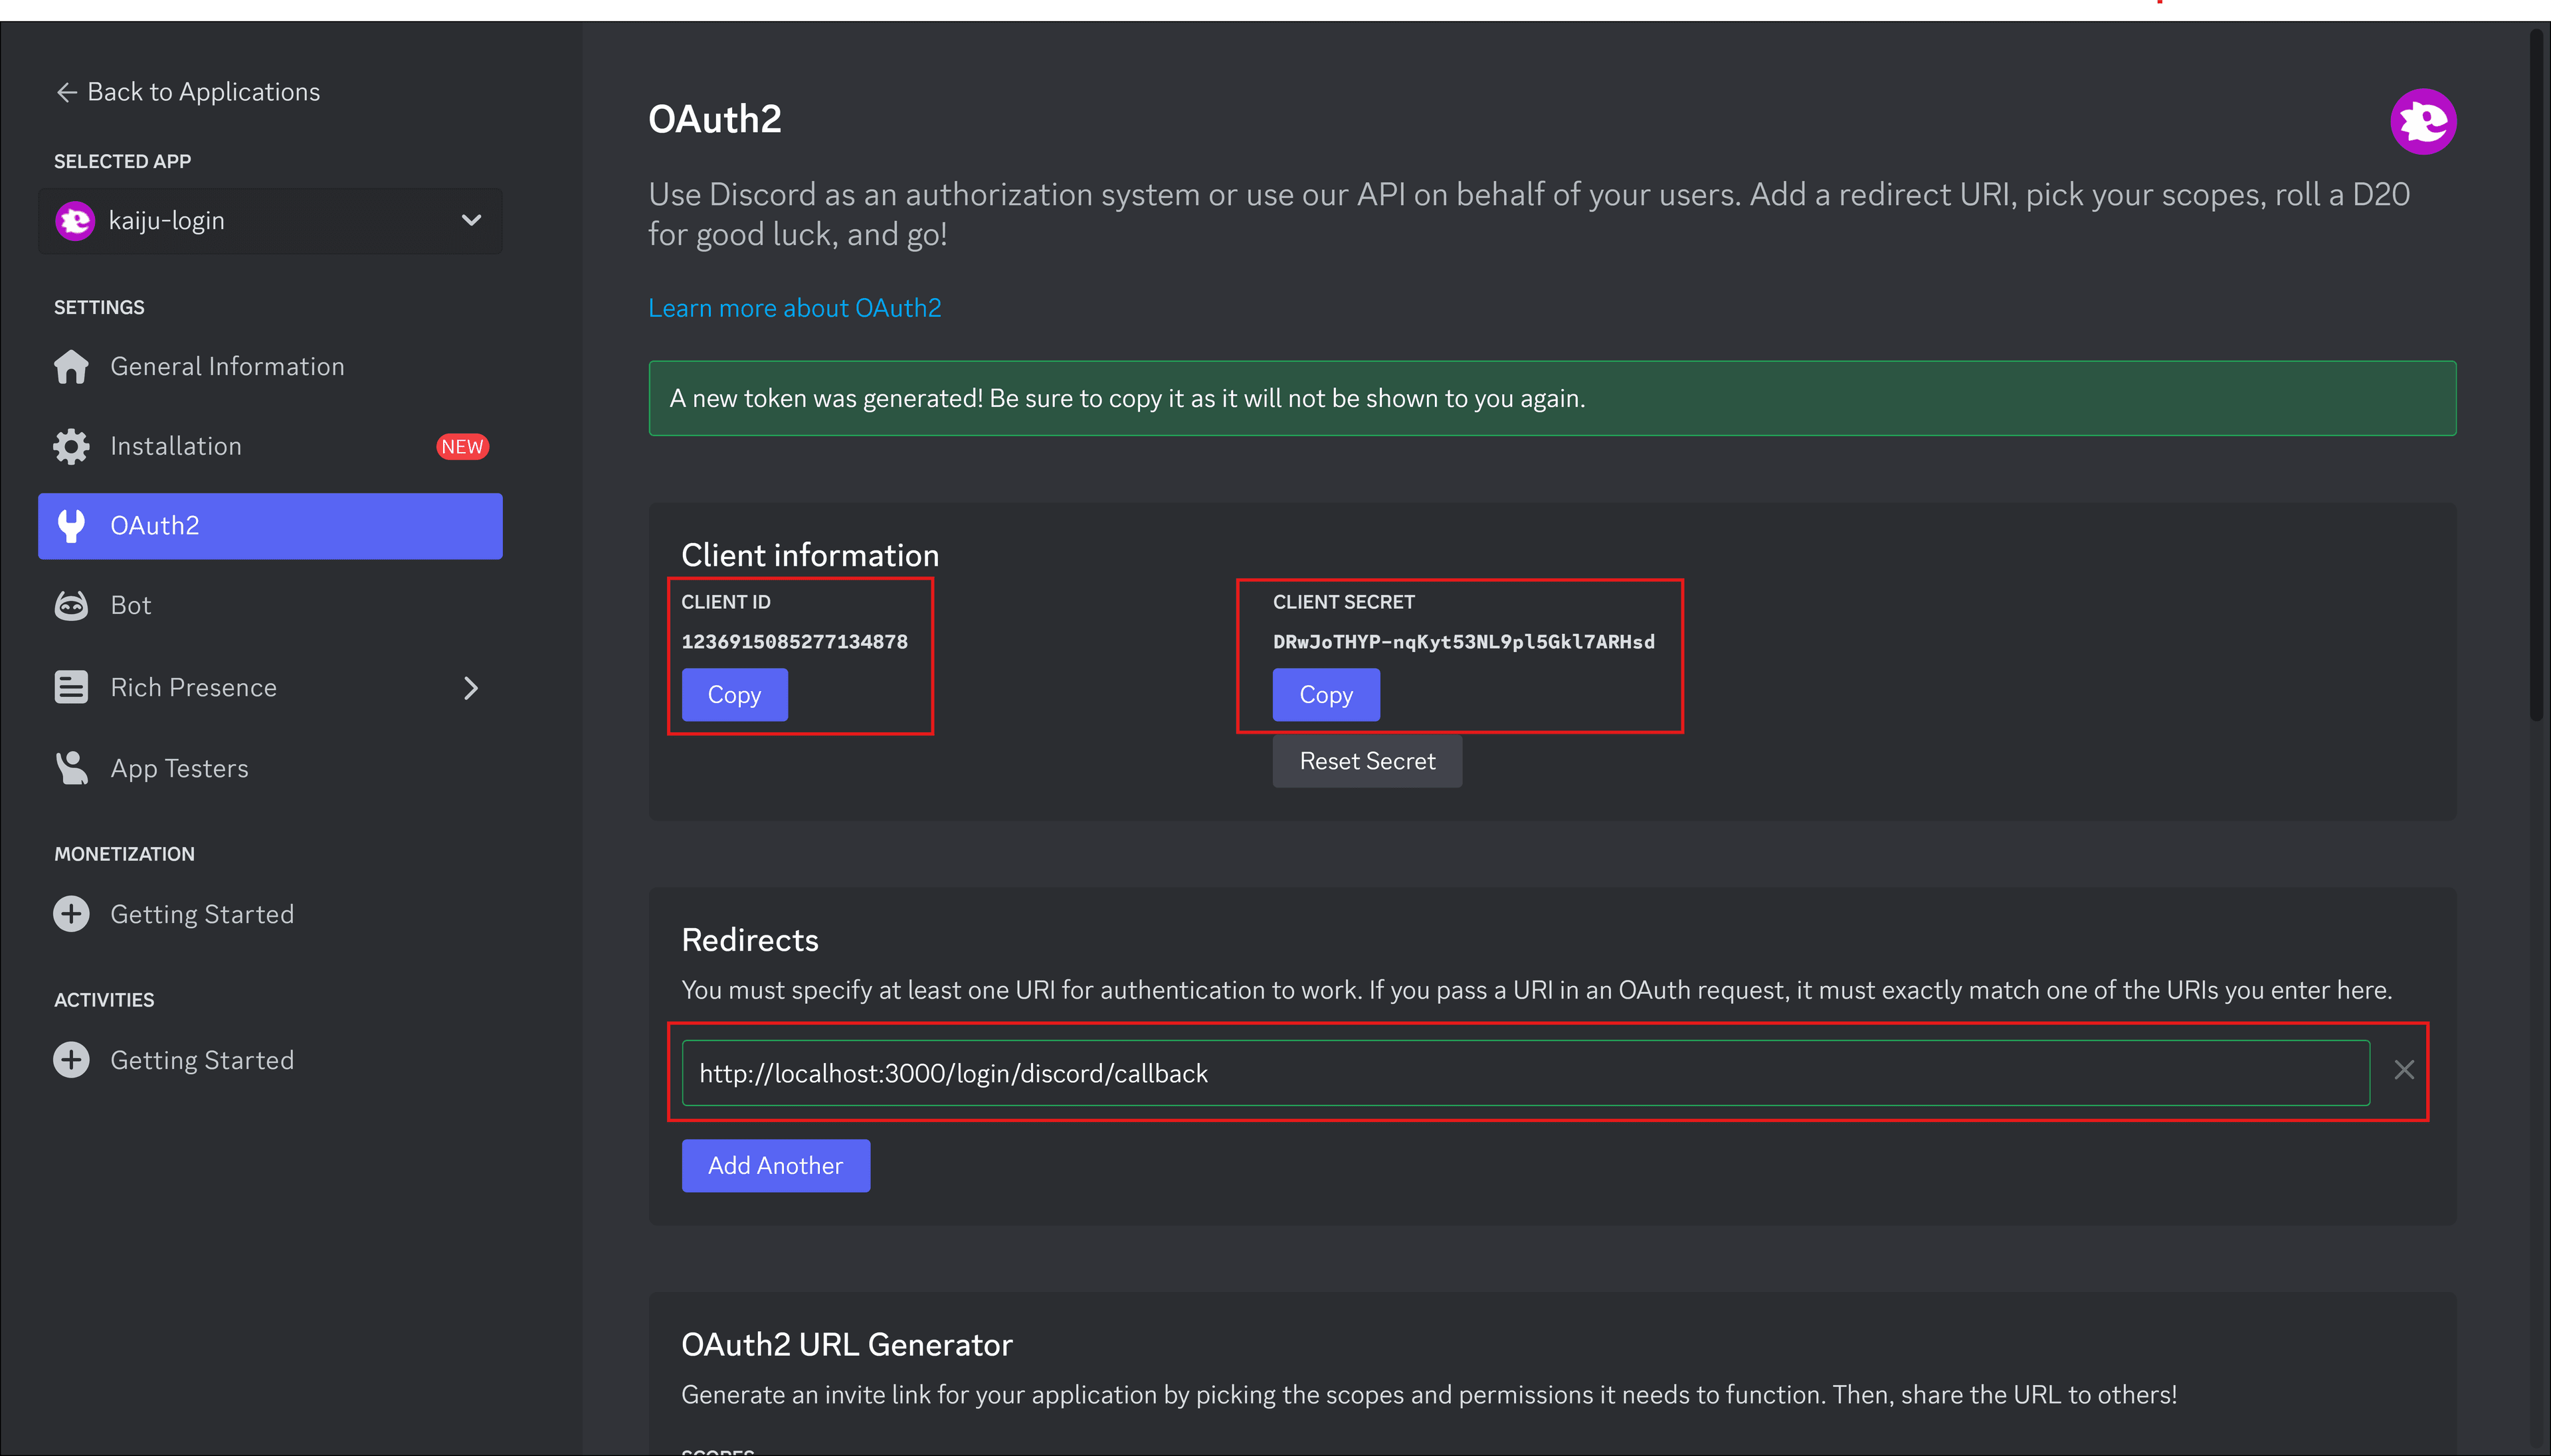This screenshot has height=1456, width=2551.
Task: Click the Redirects section heading
Action: (x=749, y=940)
